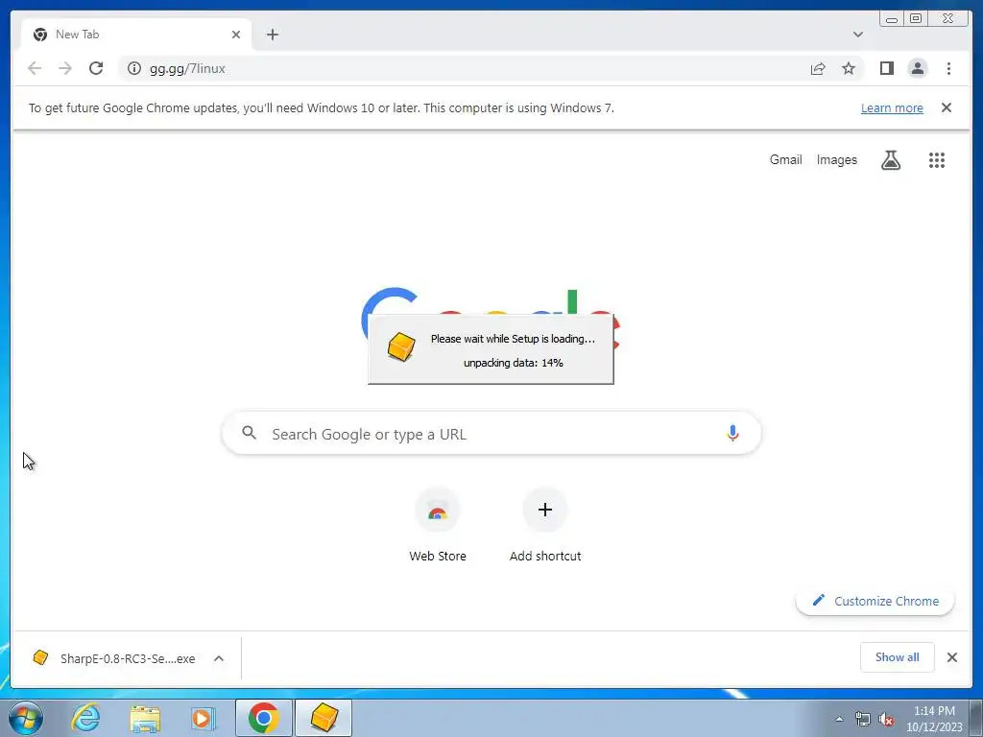Start voice search with microphone icon

point(732,433)
